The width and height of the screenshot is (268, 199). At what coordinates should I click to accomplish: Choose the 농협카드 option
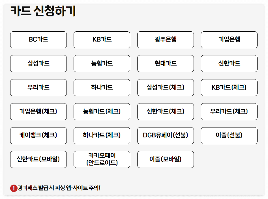tap(102, 64)
